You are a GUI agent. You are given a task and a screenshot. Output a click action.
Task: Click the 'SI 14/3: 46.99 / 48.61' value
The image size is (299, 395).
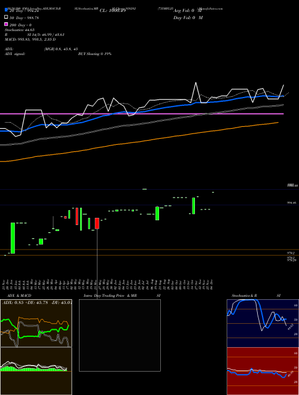[x=45, y=35]
